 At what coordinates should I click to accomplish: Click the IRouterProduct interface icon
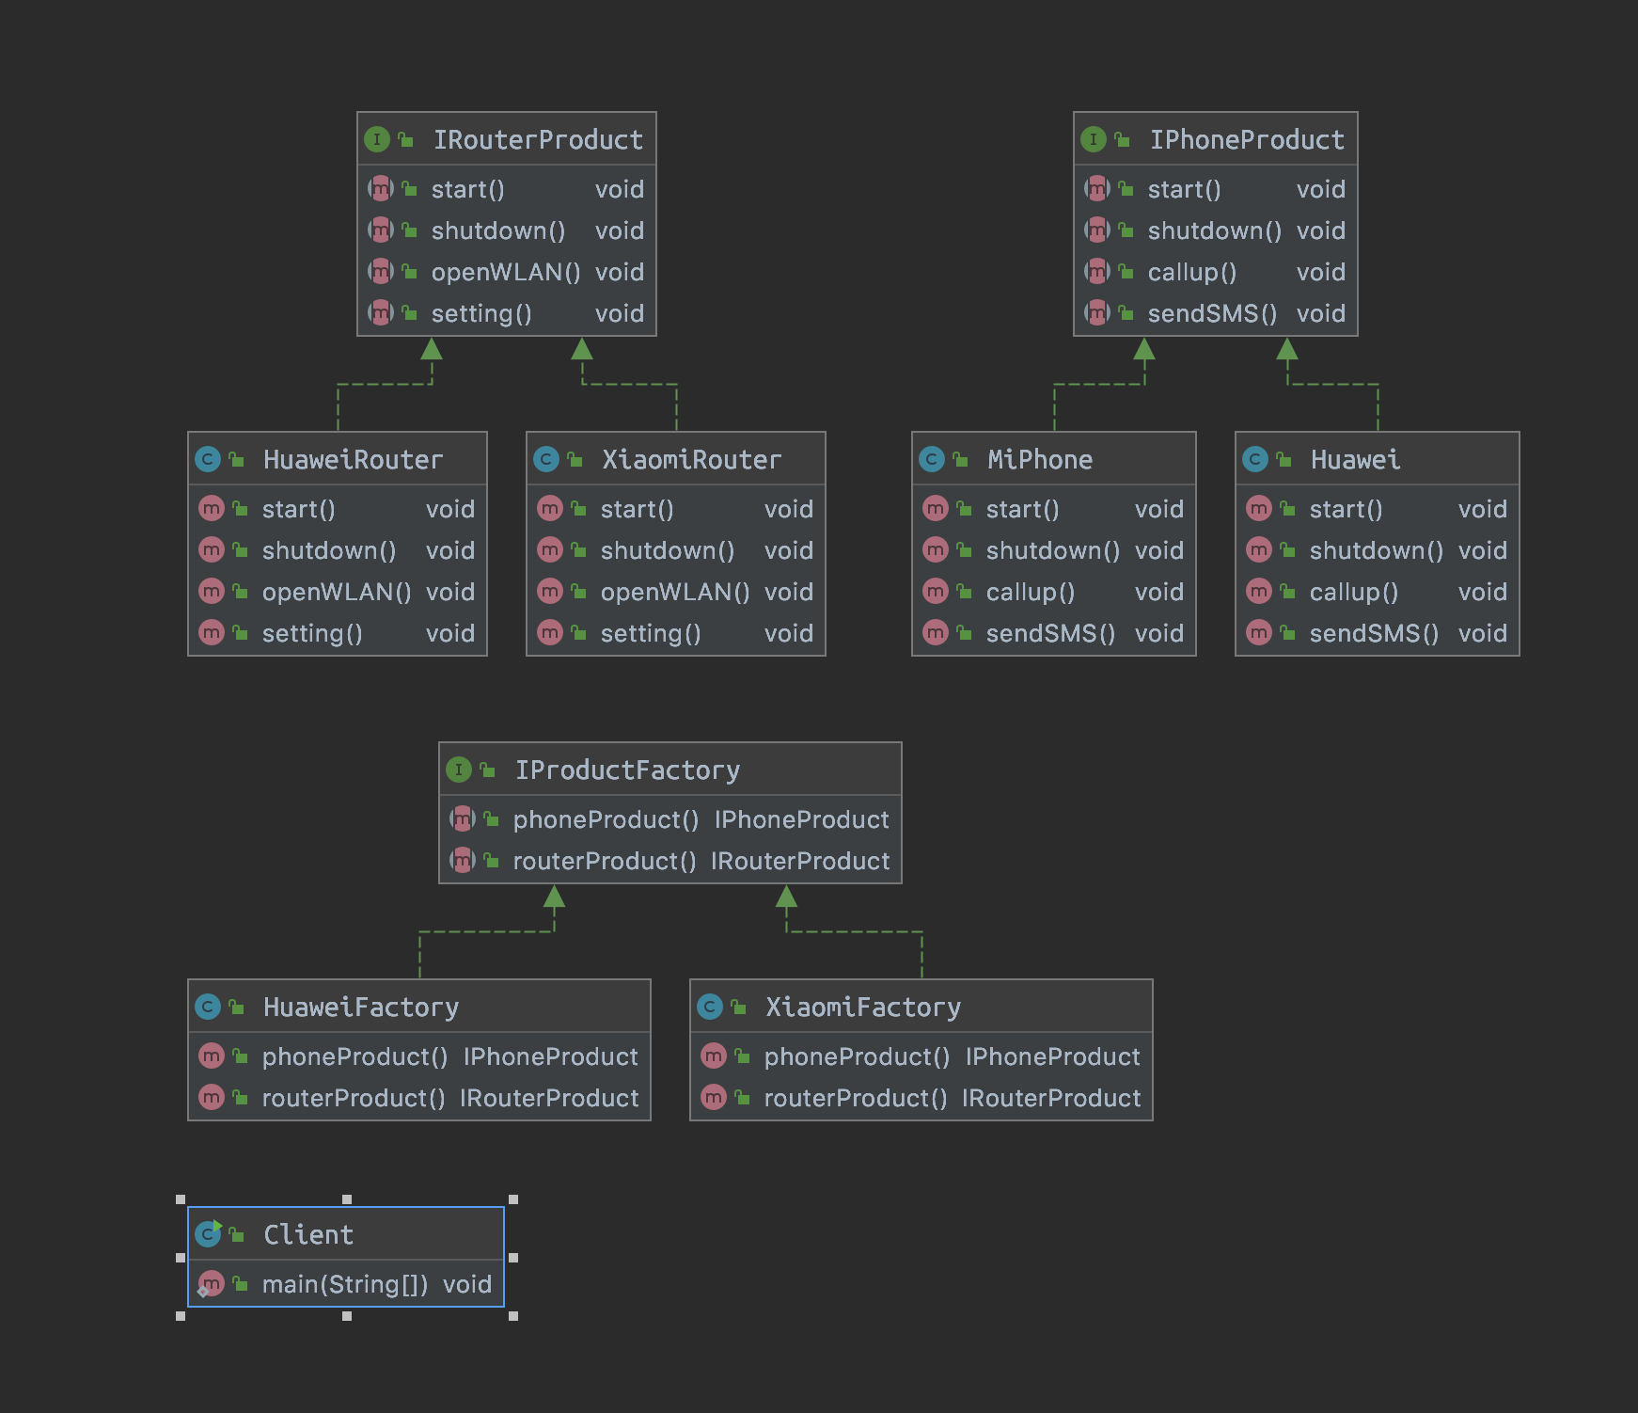376,140
